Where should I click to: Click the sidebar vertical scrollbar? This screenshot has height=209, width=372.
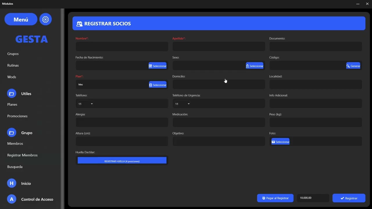tap(62, 109)
